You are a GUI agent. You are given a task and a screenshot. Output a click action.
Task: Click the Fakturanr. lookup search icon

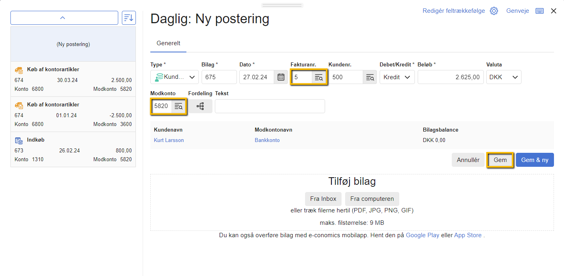319,78
